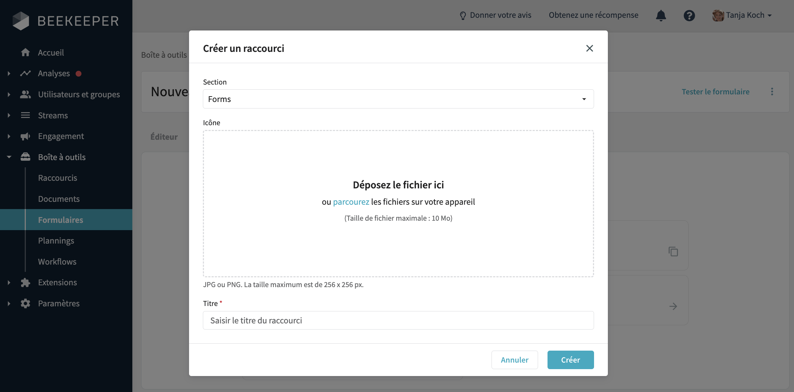The height and width of the screenshot is (392, 794).
Task: Select the Engagement megaphone icon
Action: 25,136
